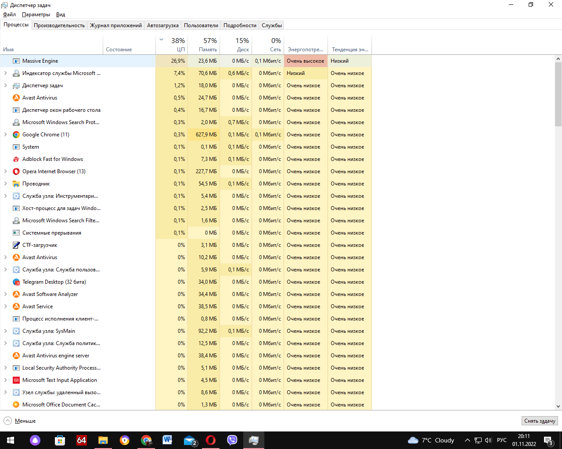
Task: Expand the Служба узла: SysMain group
Action: tap(5, 331)
